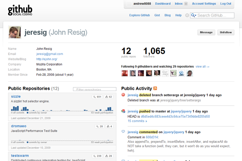Open Account Settings
The image size is (242, 161).
point(204,4)
